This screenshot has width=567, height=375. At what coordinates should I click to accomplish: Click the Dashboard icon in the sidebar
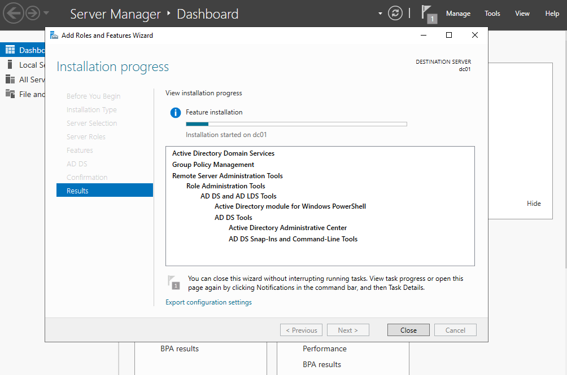pyautogui.click(x=10, y=50)
